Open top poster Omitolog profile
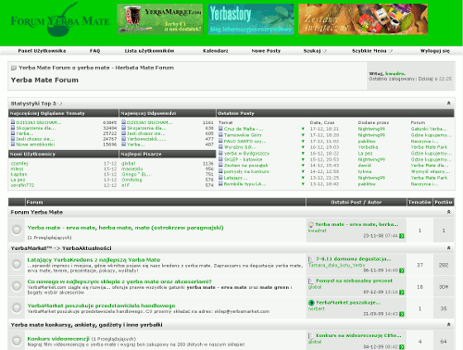Image resolution: width=463 pixels, height=350 pixels. coord(131,180)
